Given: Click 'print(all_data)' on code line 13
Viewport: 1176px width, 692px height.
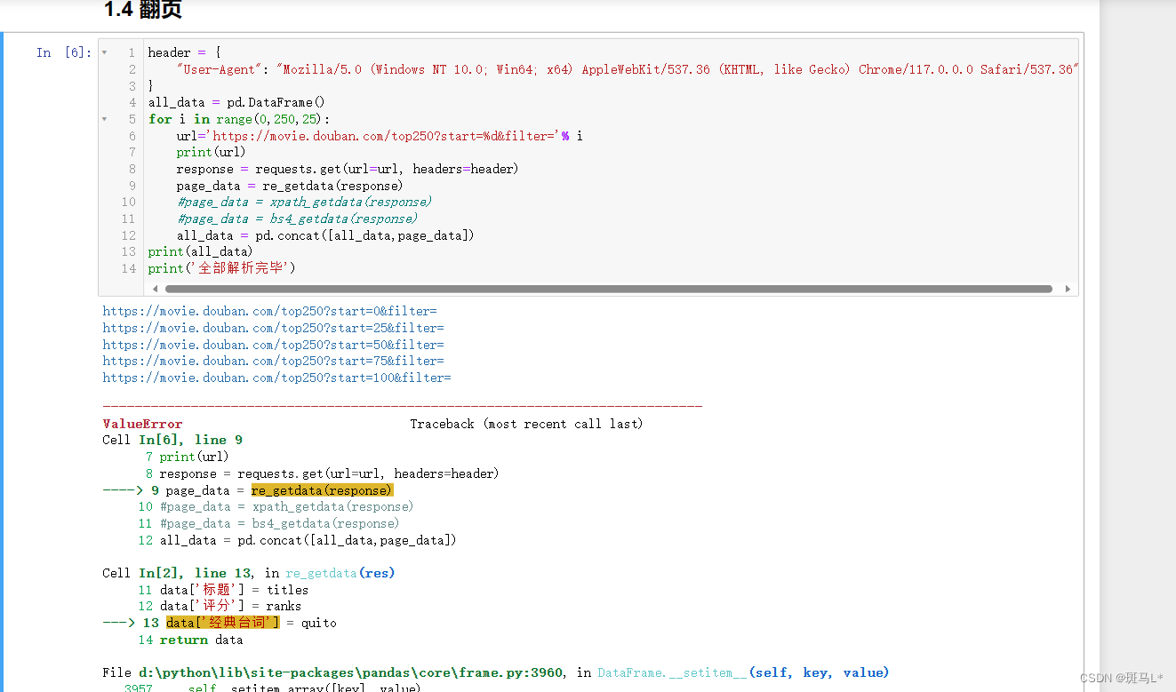Looking at the screenshot, I should click(200, 251).
